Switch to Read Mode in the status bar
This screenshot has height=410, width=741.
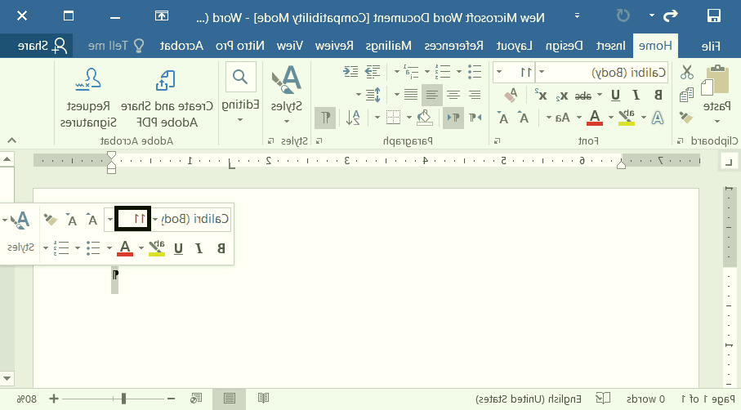coord(263,399)
